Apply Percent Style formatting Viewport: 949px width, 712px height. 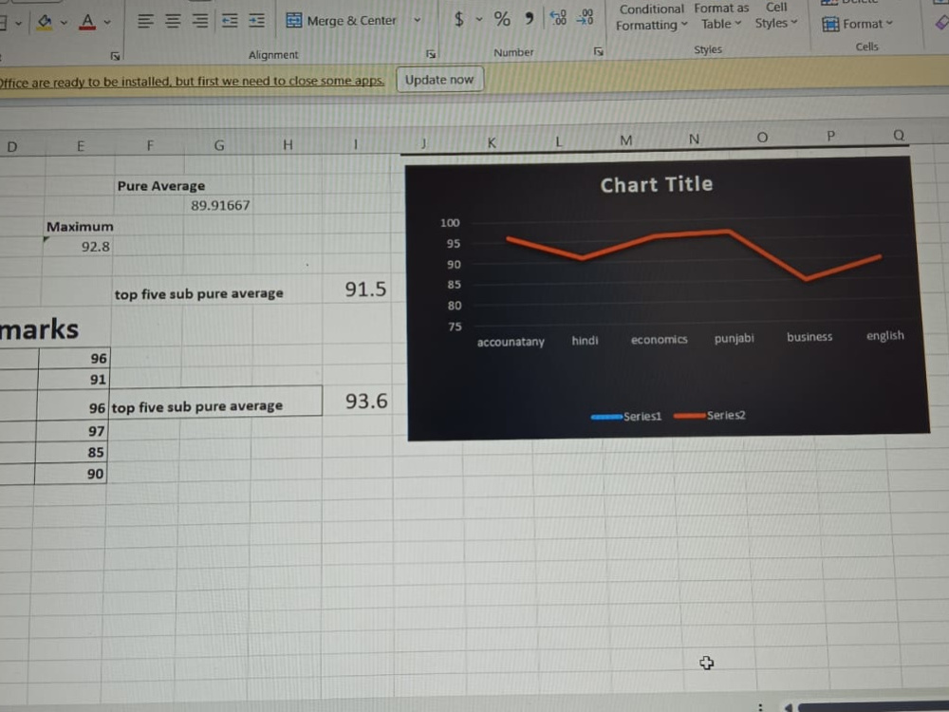[x=502, y=19]
